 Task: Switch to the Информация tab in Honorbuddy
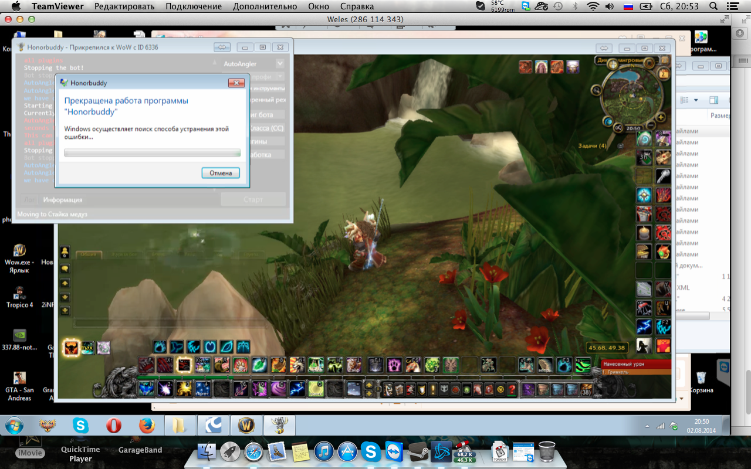coord(62,200)
